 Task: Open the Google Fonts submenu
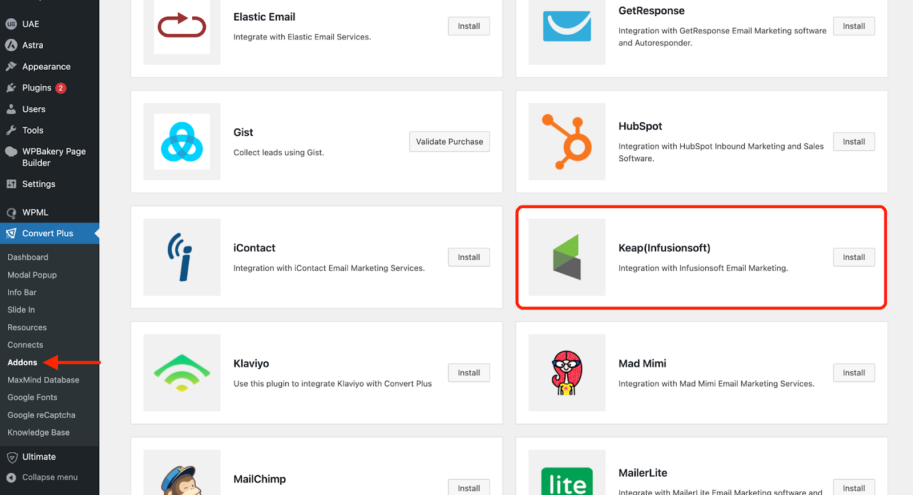pos(33,397)
